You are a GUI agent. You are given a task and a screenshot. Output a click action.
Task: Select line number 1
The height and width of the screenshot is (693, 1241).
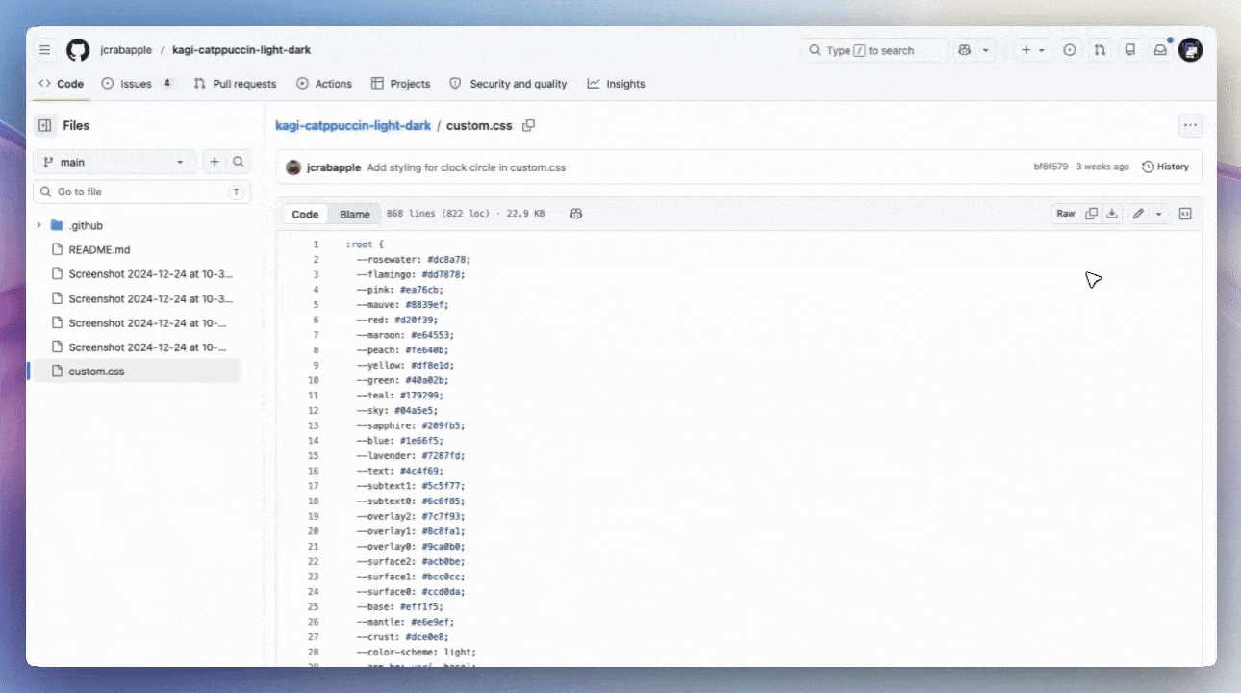pyautogui.click(x=315, y=244)
